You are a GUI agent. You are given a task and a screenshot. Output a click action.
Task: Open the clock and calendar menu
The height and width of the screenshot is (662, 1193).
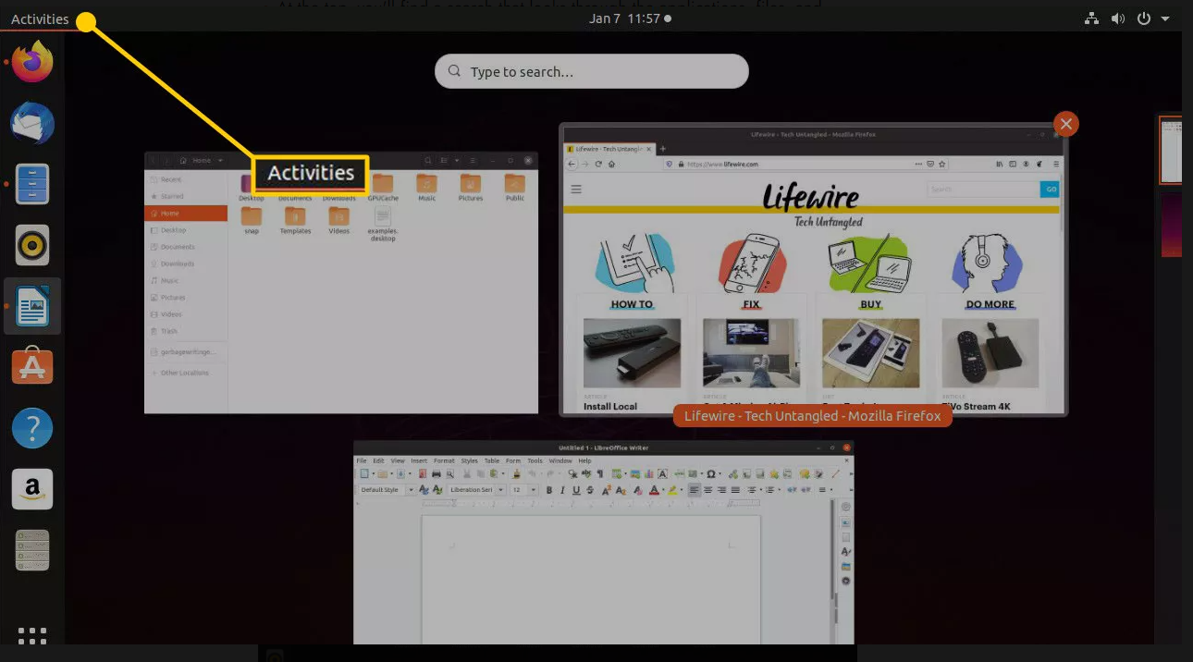click(x=629, y=18)
